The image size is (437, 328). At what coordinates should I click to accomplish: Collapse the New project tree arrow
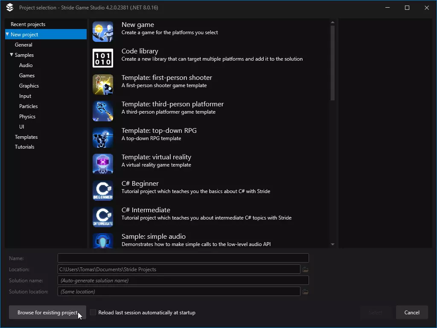[8, 34]
